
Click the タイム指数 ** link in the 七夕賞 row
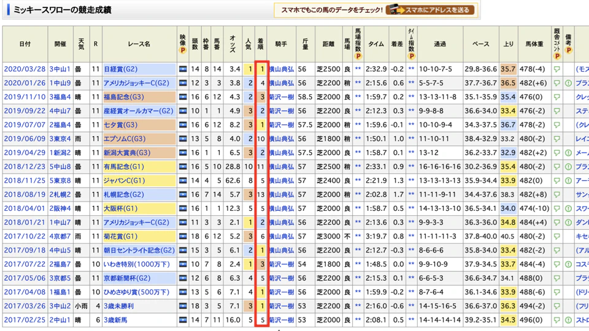click(x=411, y=125)
